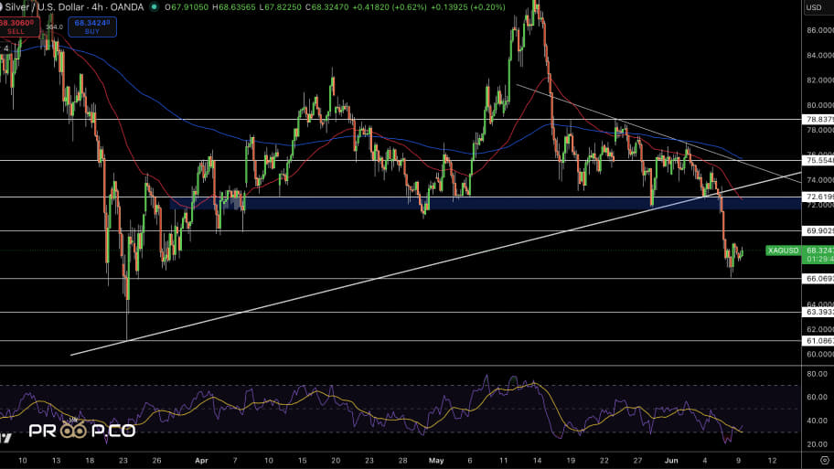Select the 78.83 horizontal line price label
Screen dimensions: 834x469
click(818, 120)
